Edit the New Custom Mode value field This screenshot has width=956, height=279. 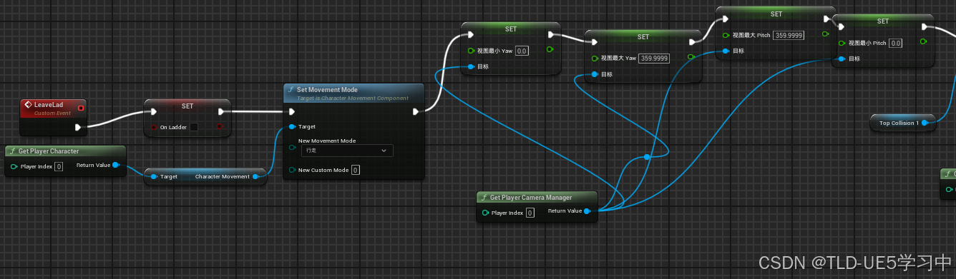tap(356, 170)
